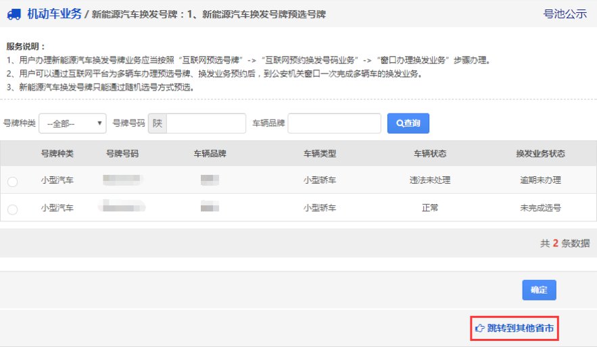The width and height of the screenshot is (597, 347).
Task: Click the 车辆类型 column header
Action: [320, 154]
